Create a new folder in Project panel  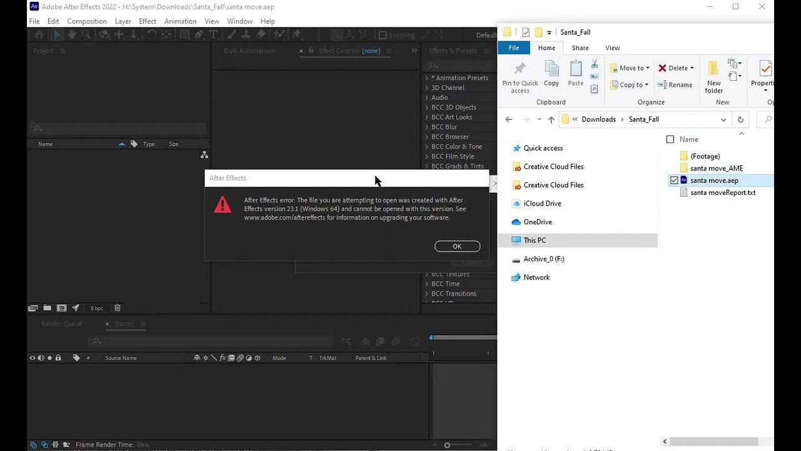[x=47, y=308]
